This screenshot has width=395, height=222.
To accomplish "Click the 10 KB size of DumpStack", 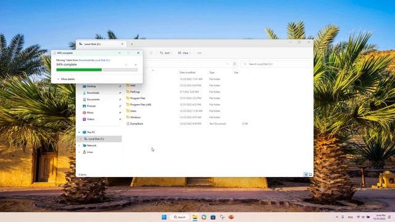I will pyautogui.click(x=244, y=124).
